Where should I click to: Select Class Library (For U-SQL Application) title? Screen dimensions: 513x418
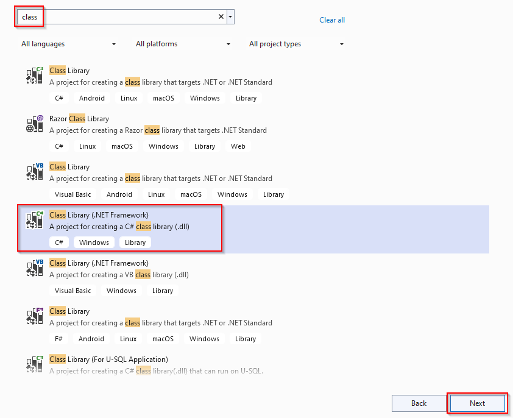point(108,360)
